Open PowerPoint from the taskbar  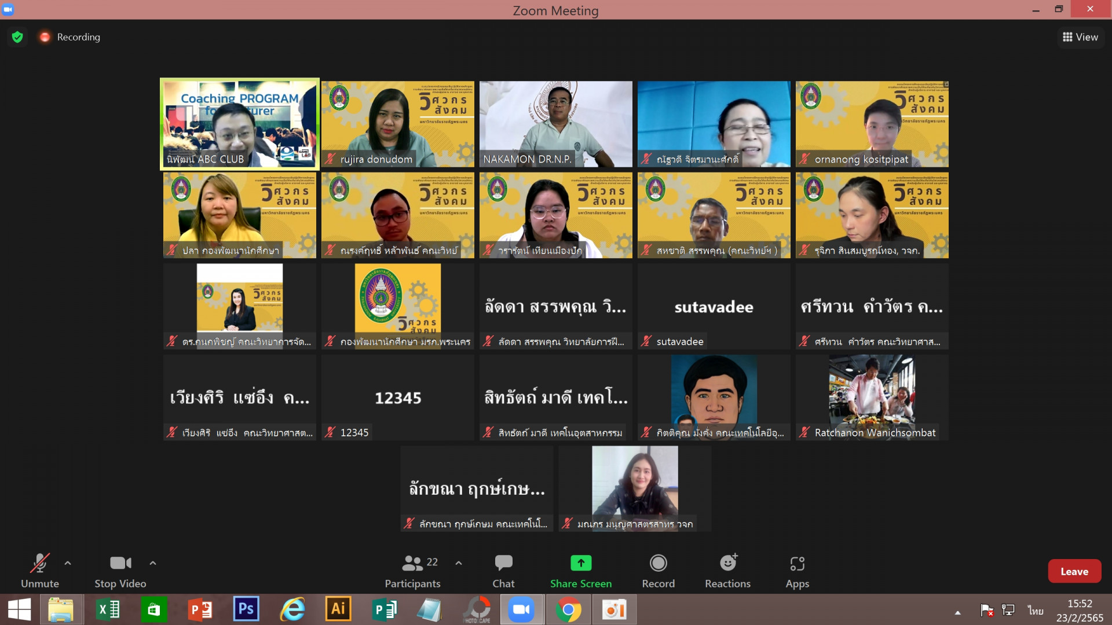[x=200, y=610]
